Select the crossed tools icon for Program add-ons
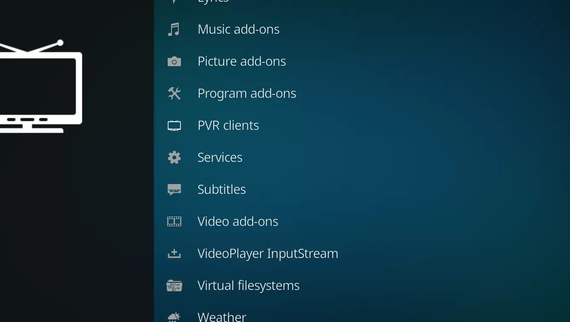The width and height of the screenshot is (570, 322). 174,93
